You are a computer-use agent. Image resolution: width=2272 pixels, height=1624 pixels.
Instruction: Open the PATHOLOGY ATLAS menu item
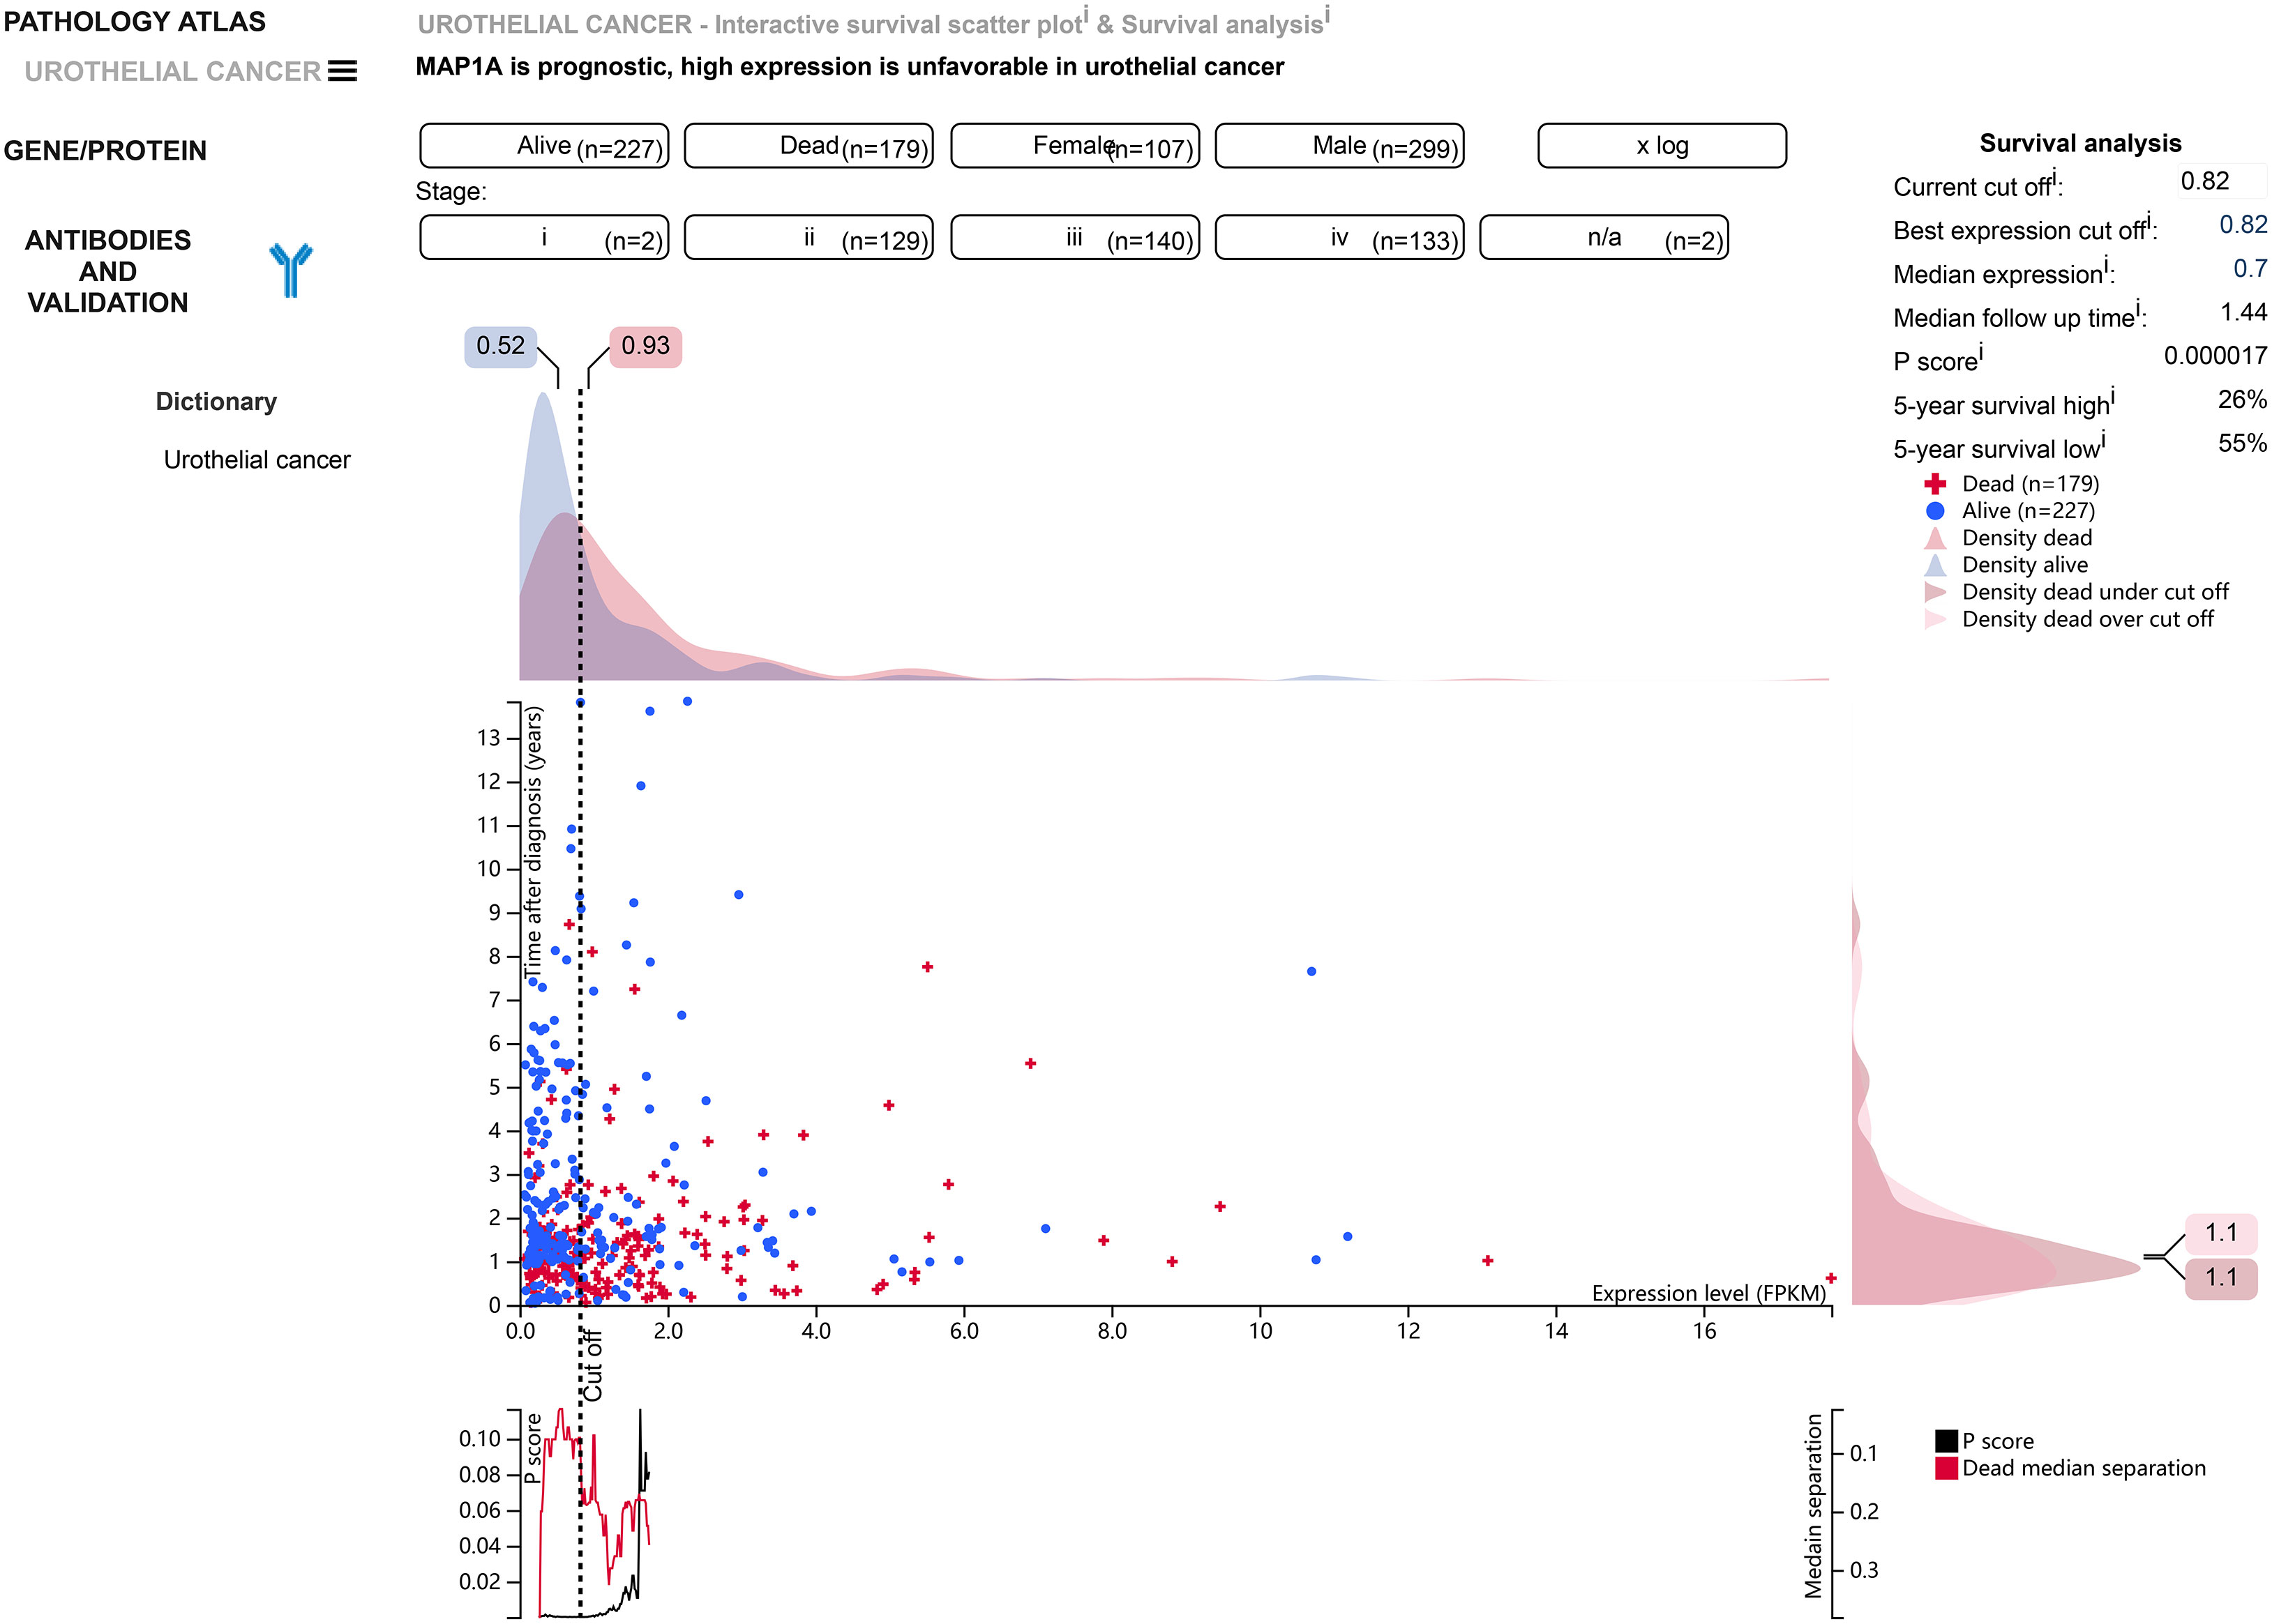(x=135, y=21)
